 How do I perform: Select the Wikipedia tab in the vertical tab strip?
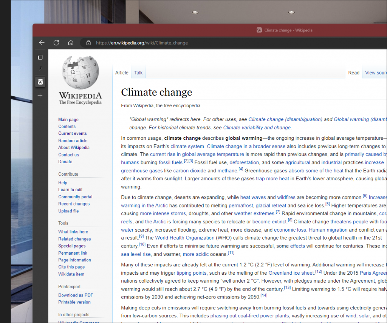point(40,82)
